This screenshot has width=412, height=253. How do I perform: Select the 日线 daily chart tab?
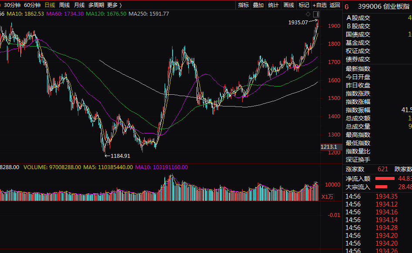click(x=50, y=5)
